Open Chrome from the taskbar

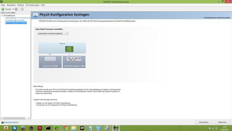point(65,128)
